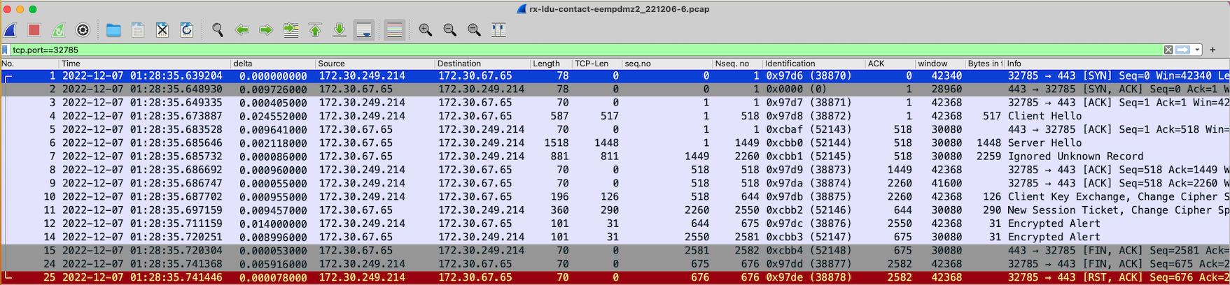Go to specified packet icon
The height and width of the screenshot is (285, 1230).
click(x=291, y=30)
